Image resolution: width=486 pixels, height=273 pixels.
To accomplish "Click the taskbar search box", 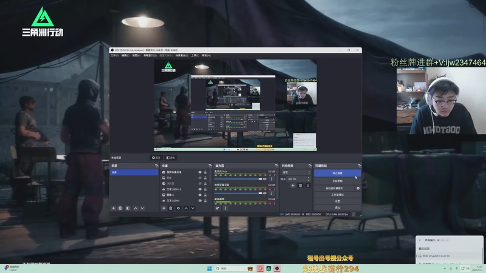I will pyautogui.click(x=234, y=268).
